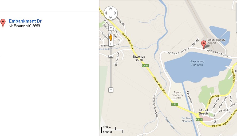Viewport: 237px width, 136px height.
Task: Click the C531 highway shield near Tawonga South
Action: [145, 66]
